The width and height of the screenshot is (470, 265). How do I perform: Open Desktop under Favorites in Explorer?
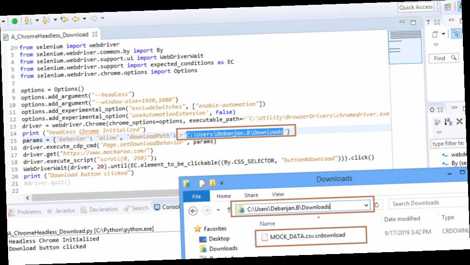click(214, 239)
